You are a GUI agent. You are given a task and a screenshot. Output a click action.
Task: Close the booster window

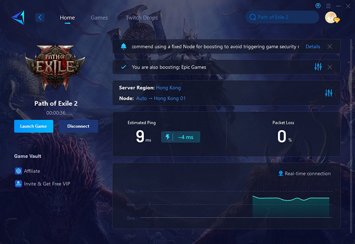click(348, 6)
